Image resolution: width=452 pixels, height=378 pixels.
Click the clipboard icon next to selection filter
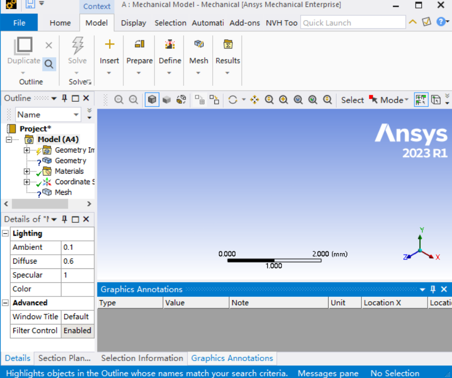pos(436,100)
